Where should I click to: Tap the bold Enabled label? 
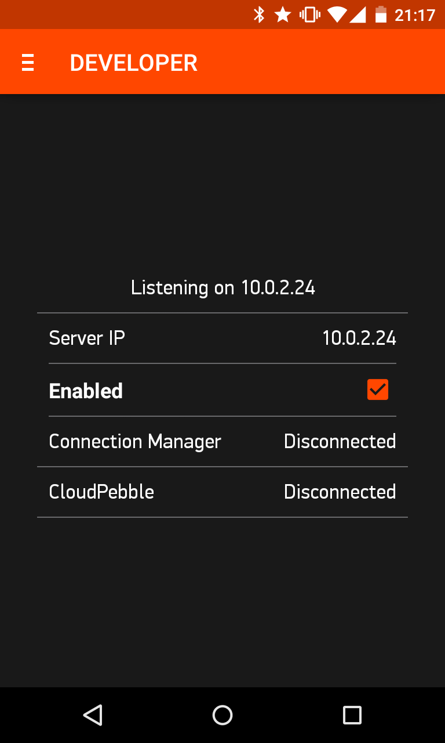pos(86,391)
